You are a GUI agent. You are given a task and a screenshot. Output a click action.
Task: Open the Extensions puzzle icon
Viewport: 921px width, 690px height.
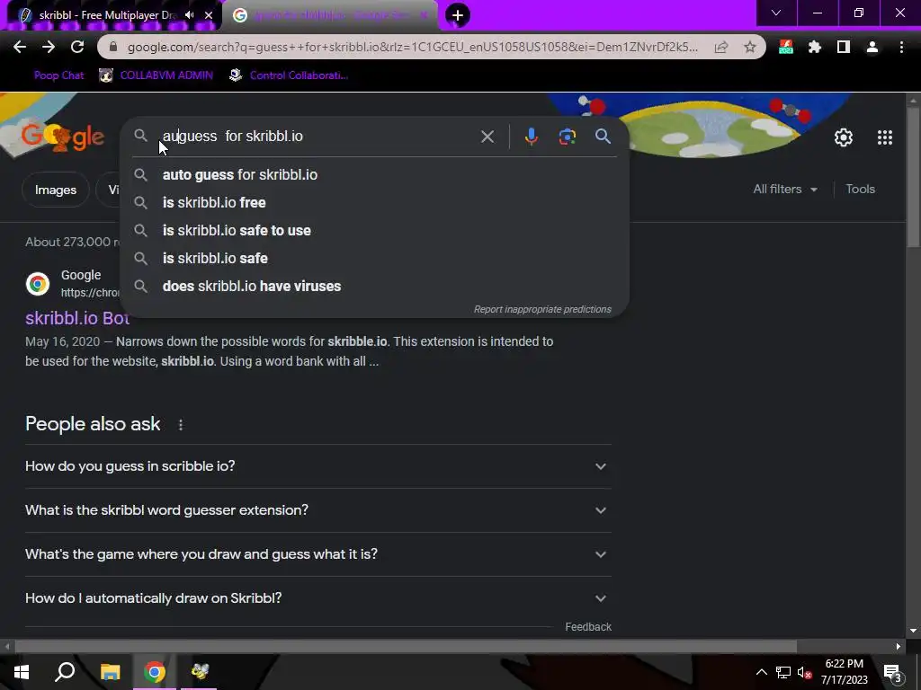click(815, 47)
